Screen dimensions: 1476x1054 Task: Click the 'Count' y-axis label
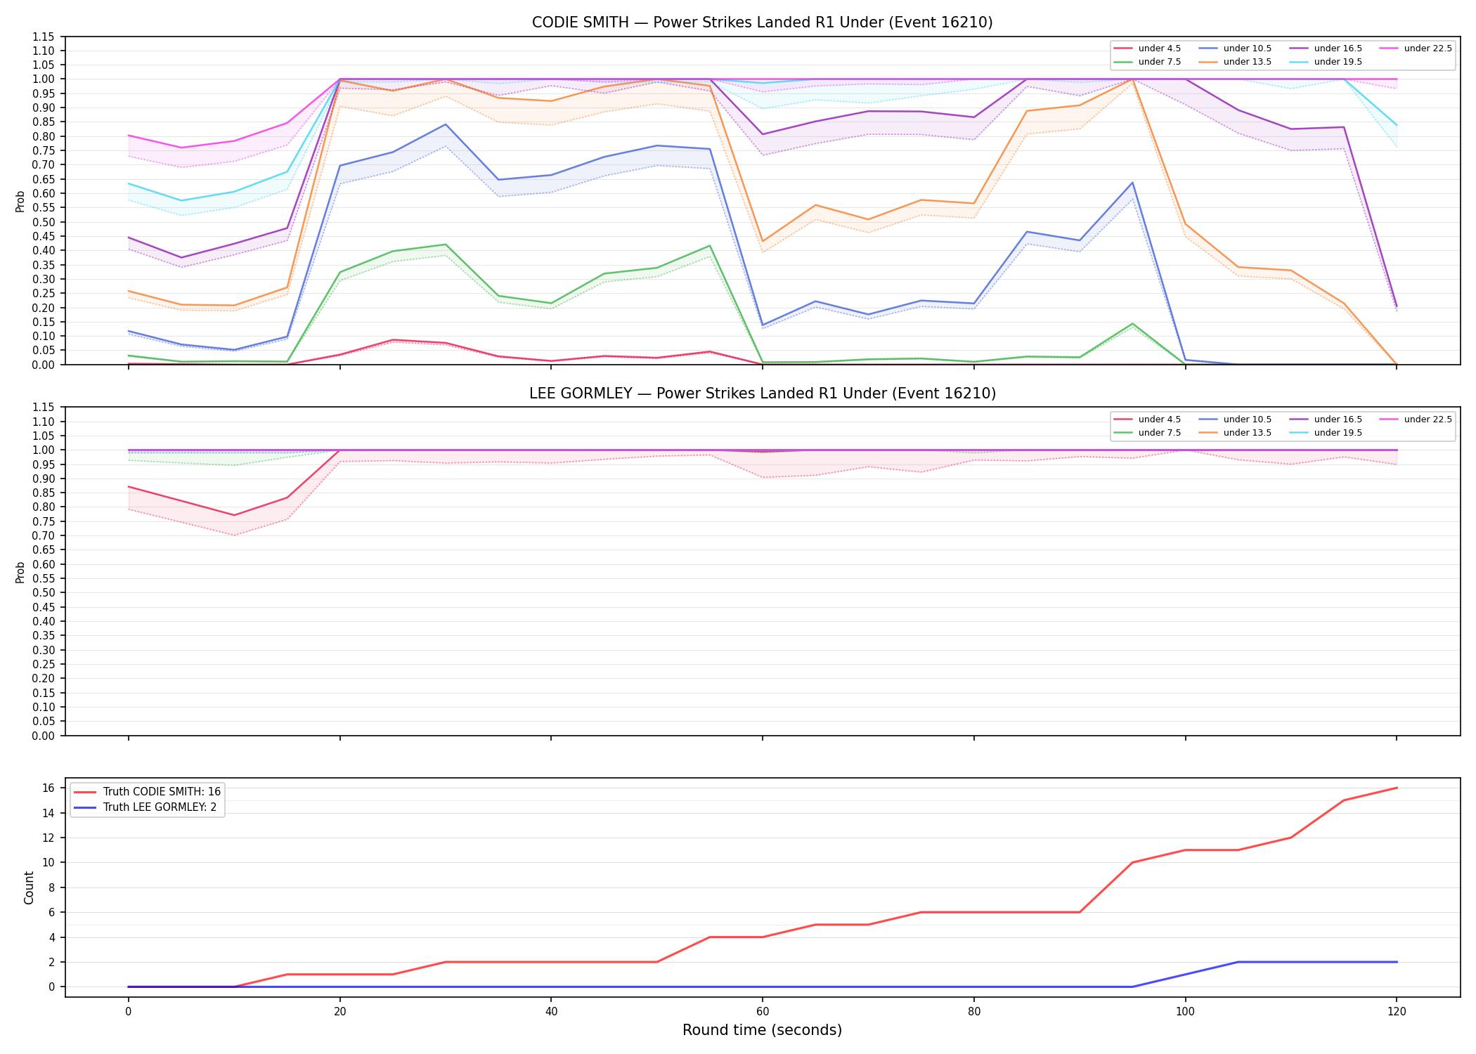pos(29,887)
